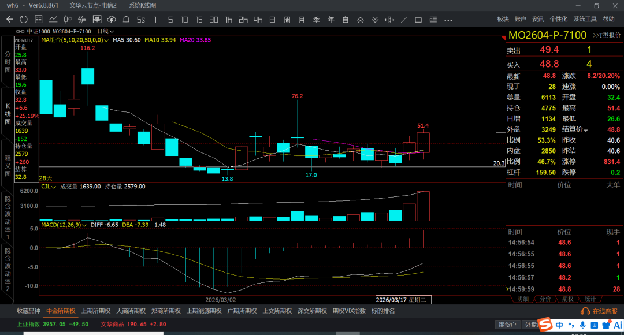Select 大商所期权 bottom tab
Screen dimensions: 624x335
131,311
